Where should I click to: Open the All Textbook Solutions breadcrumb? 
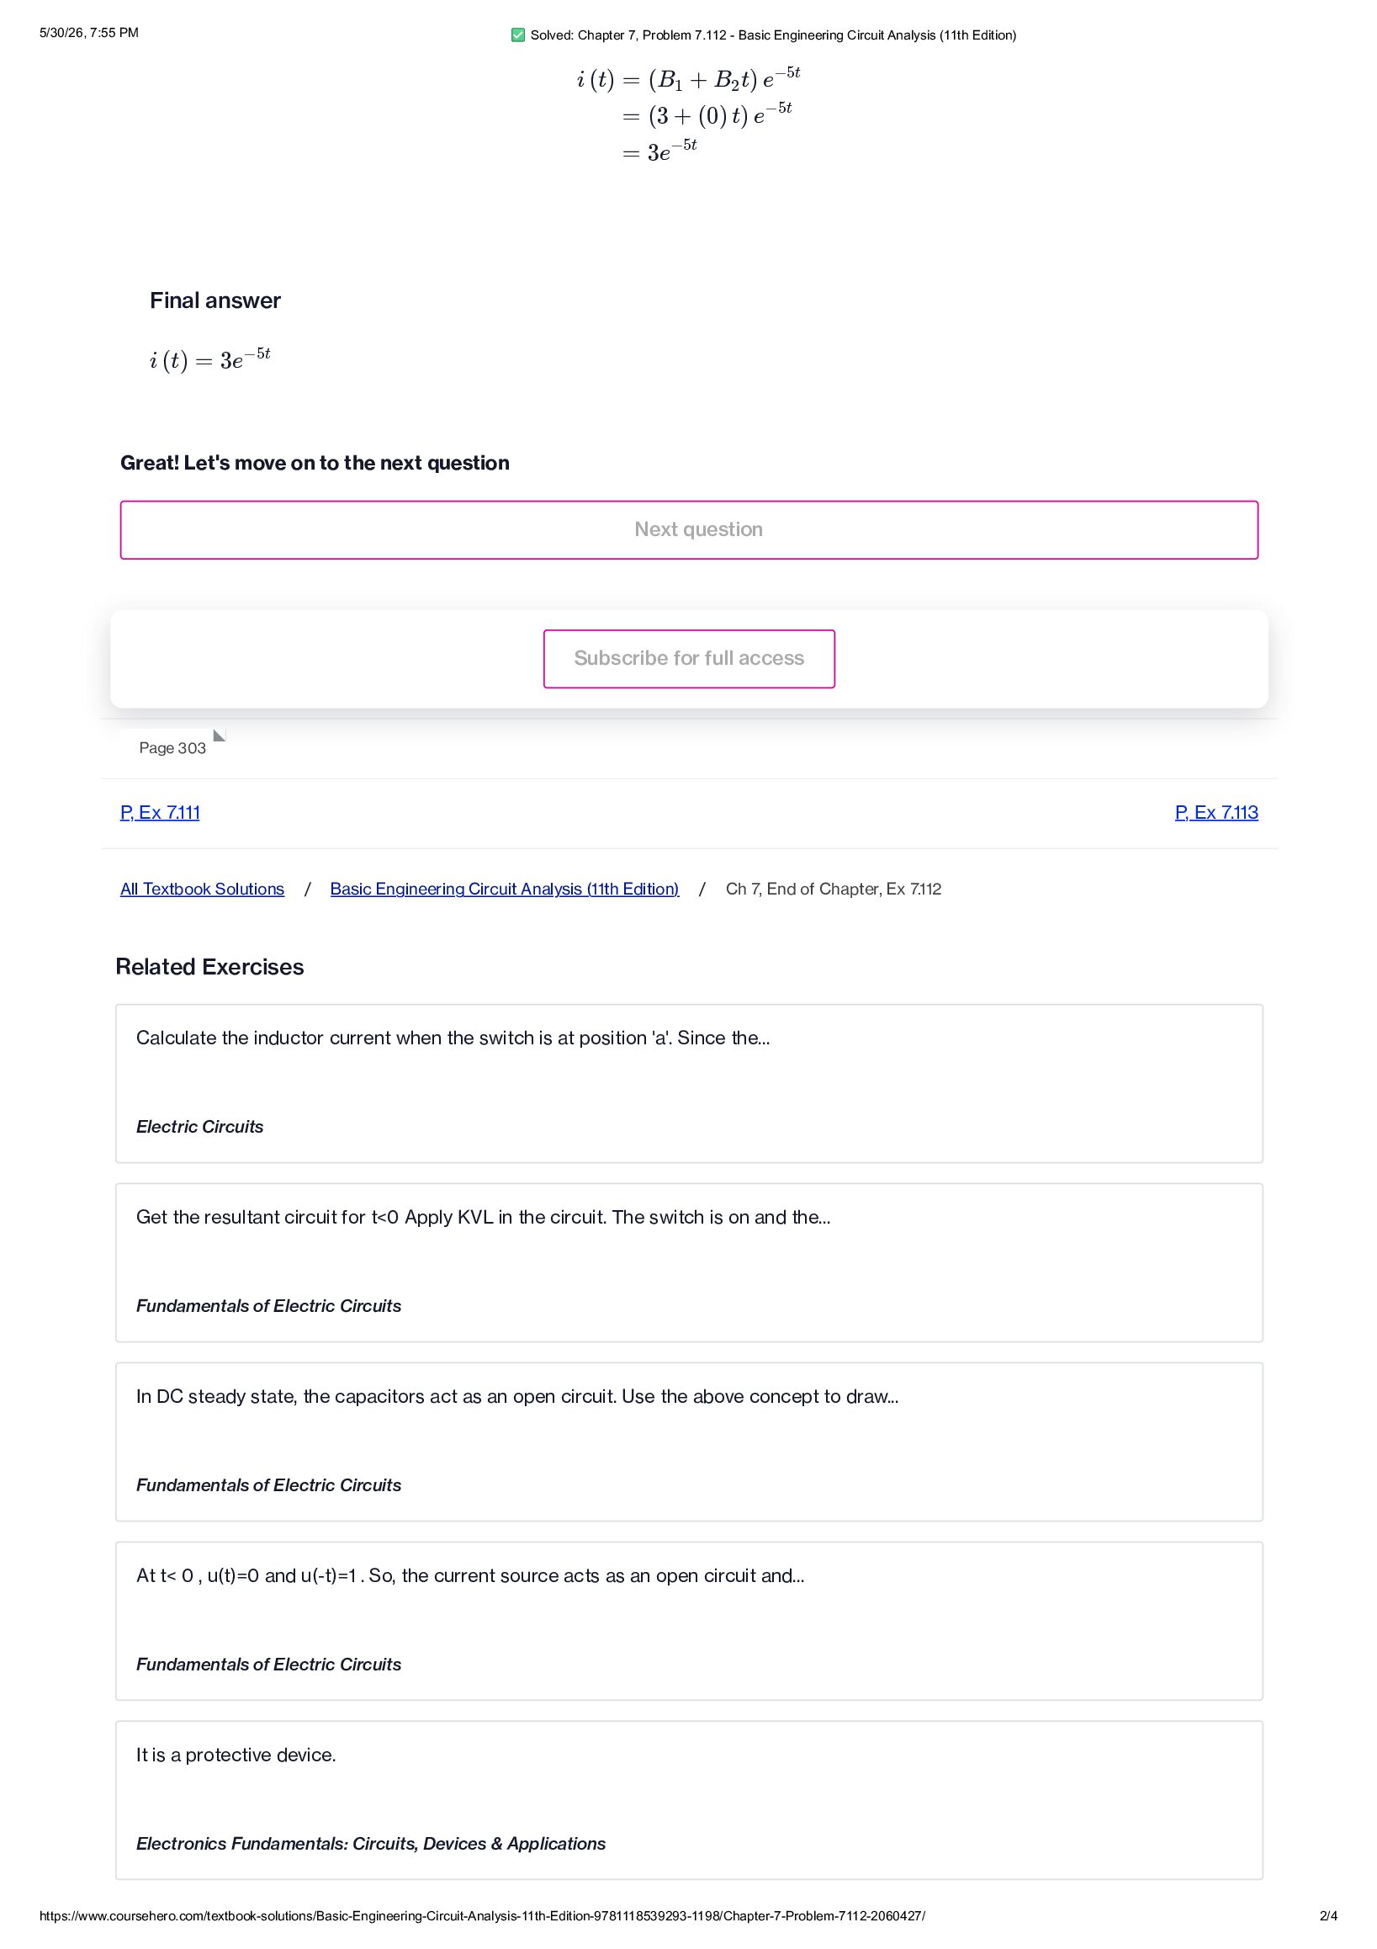pos(202,889)
